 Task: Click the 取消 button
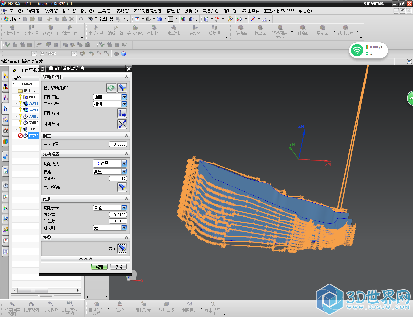click(x=118, y=267)
